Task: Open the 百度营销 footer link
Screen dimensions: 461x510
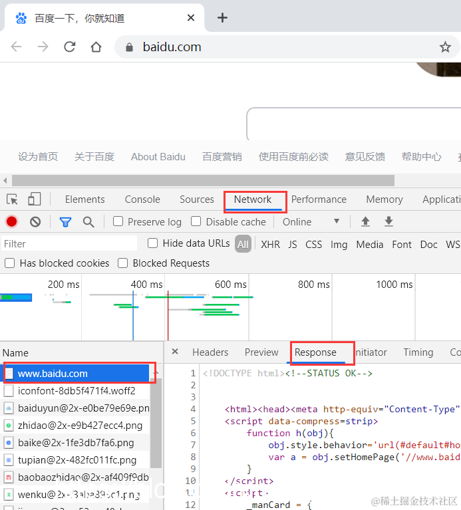Action: (x=222, y=157)
